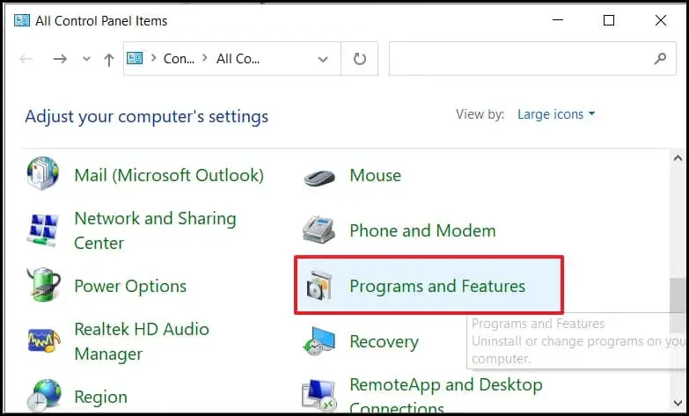Click the Programs and Features icon

[319, 286]
